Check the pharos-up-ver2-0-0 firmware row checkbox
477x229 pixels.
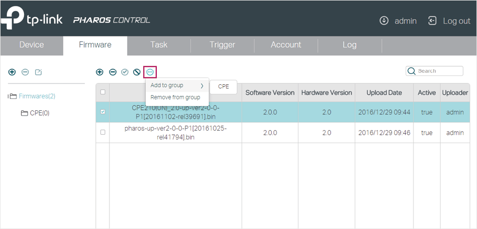point(103,132)
